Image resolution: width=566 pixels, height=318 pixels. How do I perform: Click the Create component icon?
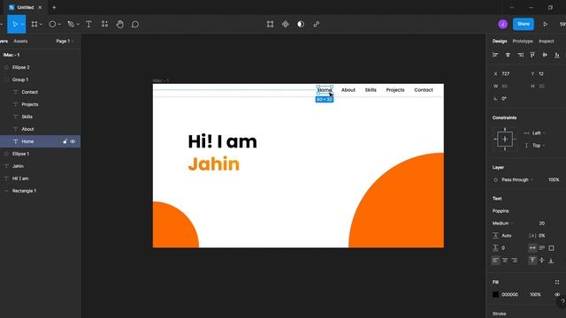click(285, 24)
